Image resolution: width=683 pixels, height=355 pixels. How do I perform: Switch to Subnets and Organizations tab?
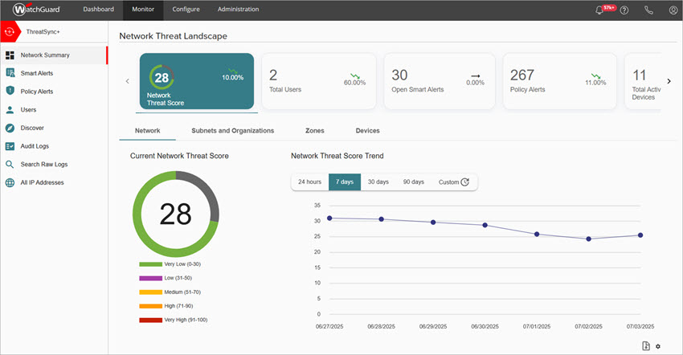(232, 130)
